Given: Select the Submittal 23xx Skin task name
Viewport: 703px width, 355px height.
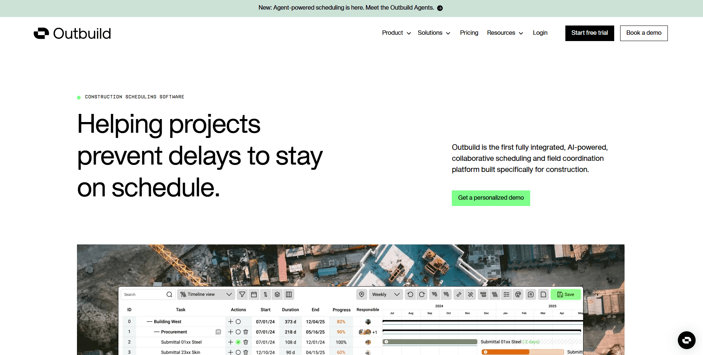Looking at the screenshot, I should point(181,352).
